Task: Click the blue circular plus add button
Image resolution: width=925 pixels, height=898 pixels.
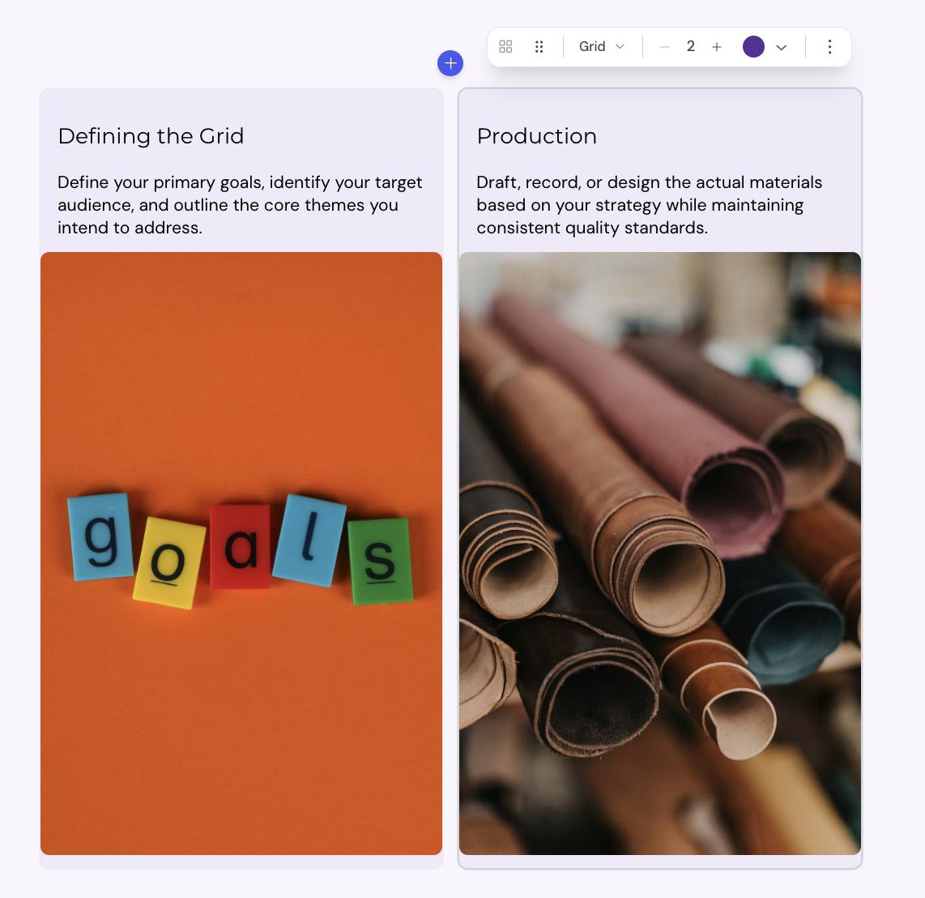Action: [x=450, y=63]
